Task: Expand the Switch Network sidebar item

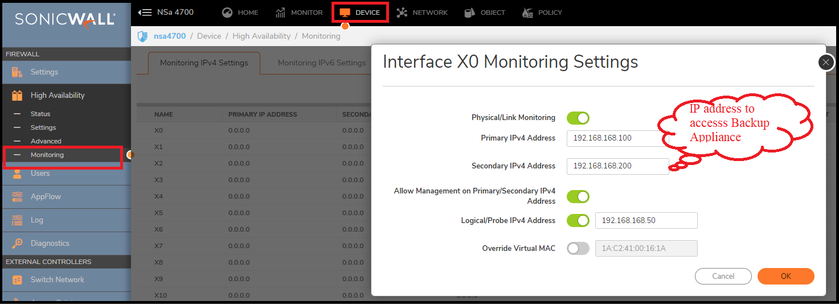Action: coord(57,280)
